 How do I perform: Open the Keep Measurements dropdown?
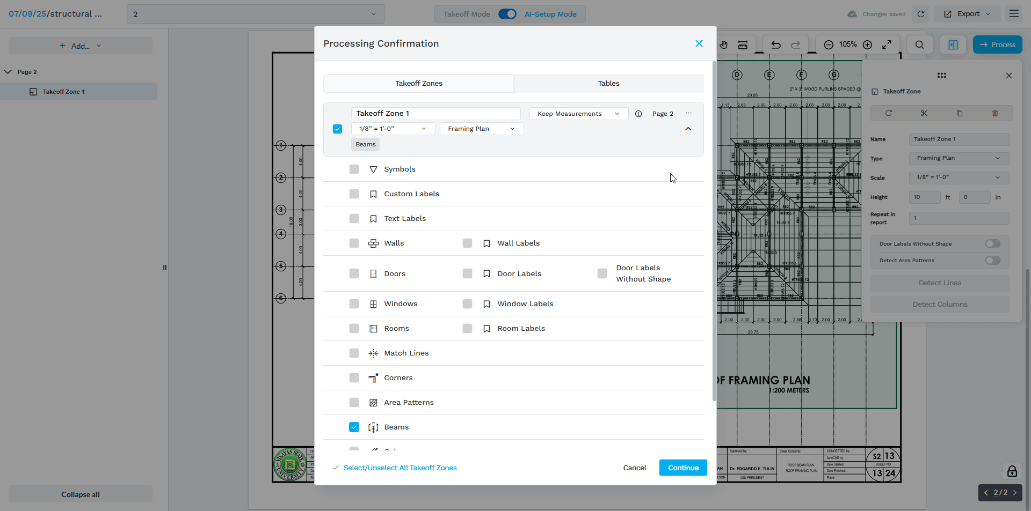click(x=578, y=114)
